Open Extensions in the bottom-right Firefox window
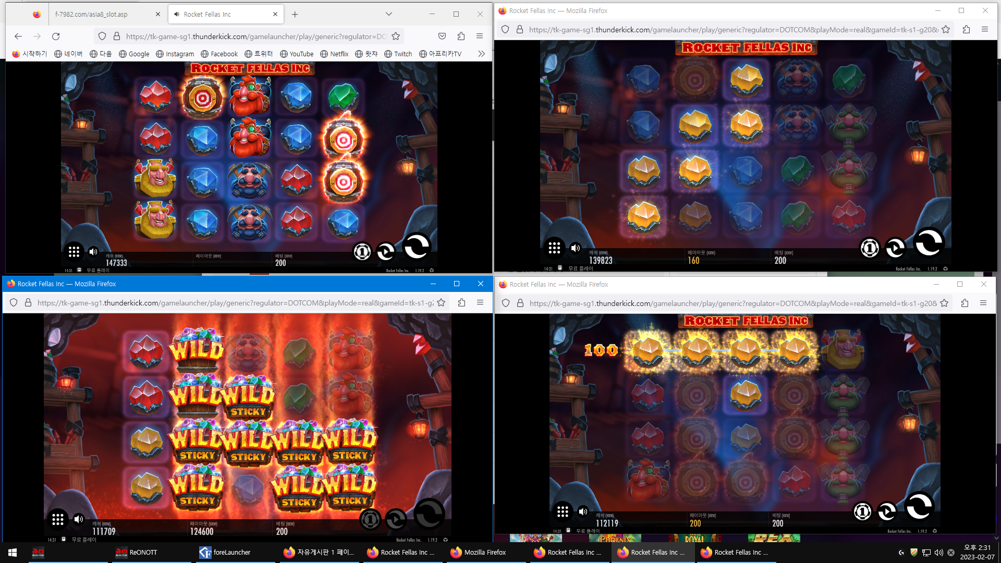 click(965, 303)
